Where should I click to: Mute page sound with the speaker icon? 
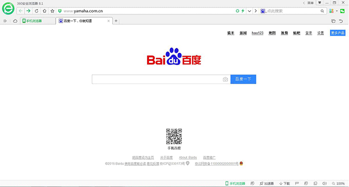click(x=324, y=183)
